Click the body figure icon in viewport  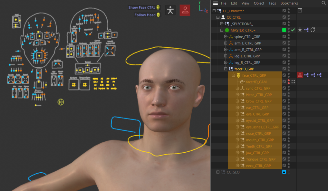coord(171,10)
